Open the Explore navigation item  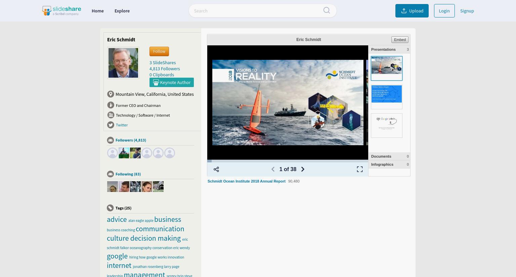(122, 11)
